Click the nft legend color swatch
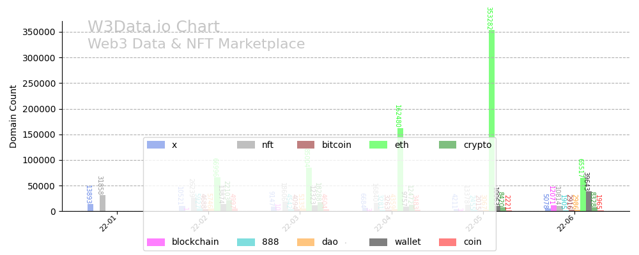The image size is (639, 255). pos(246,145)
